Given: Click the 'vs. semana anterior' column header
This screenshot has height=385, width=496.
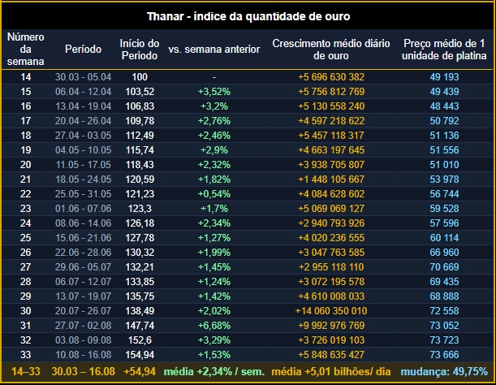Looking at the screenshot, I should coord(214,50).
